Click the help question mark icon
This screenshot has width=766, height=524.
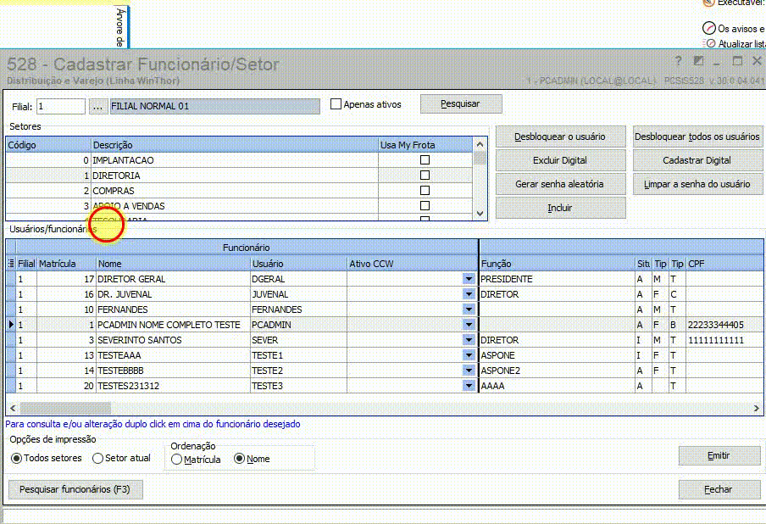[678, 61]
